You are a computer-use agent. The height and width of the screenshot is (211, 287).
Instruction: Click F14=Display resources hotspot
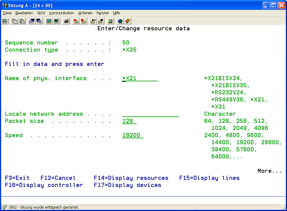(x=131, y=178)
